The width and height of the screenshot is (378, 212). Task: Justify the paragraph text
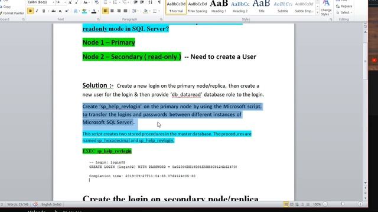pyautogui.click(x=125, y=11)
